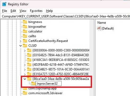Screen dimensions: 130x96
Task: Select the CLSID folder icon
Action: pyautogui.click(x=25, y=46)
